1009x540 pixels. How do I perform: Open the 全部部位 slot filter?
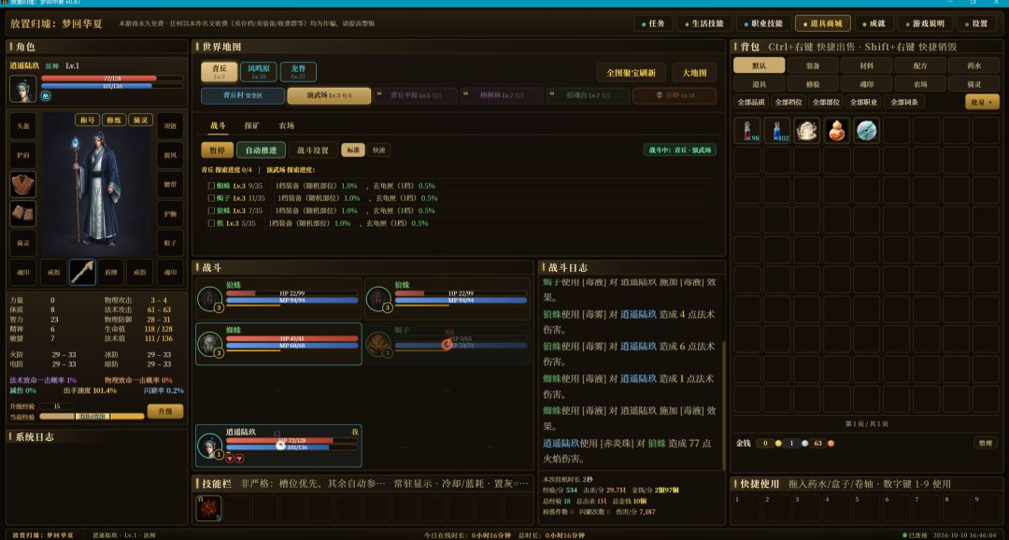pos(826,103)
